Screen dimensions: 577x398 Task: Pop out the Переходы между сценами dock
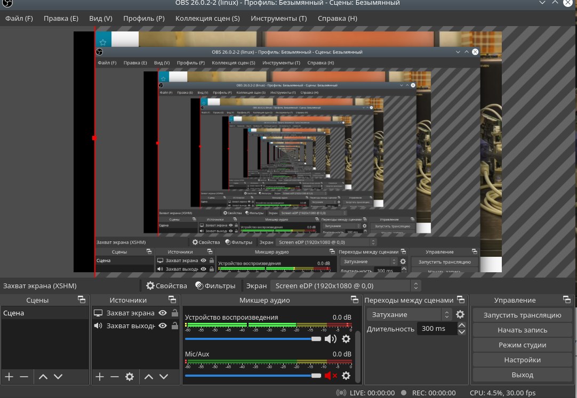461,299
